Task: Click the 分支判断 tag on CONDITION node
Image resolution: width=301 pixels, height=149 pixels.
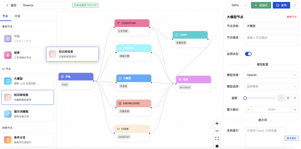Action: [123, 31]
